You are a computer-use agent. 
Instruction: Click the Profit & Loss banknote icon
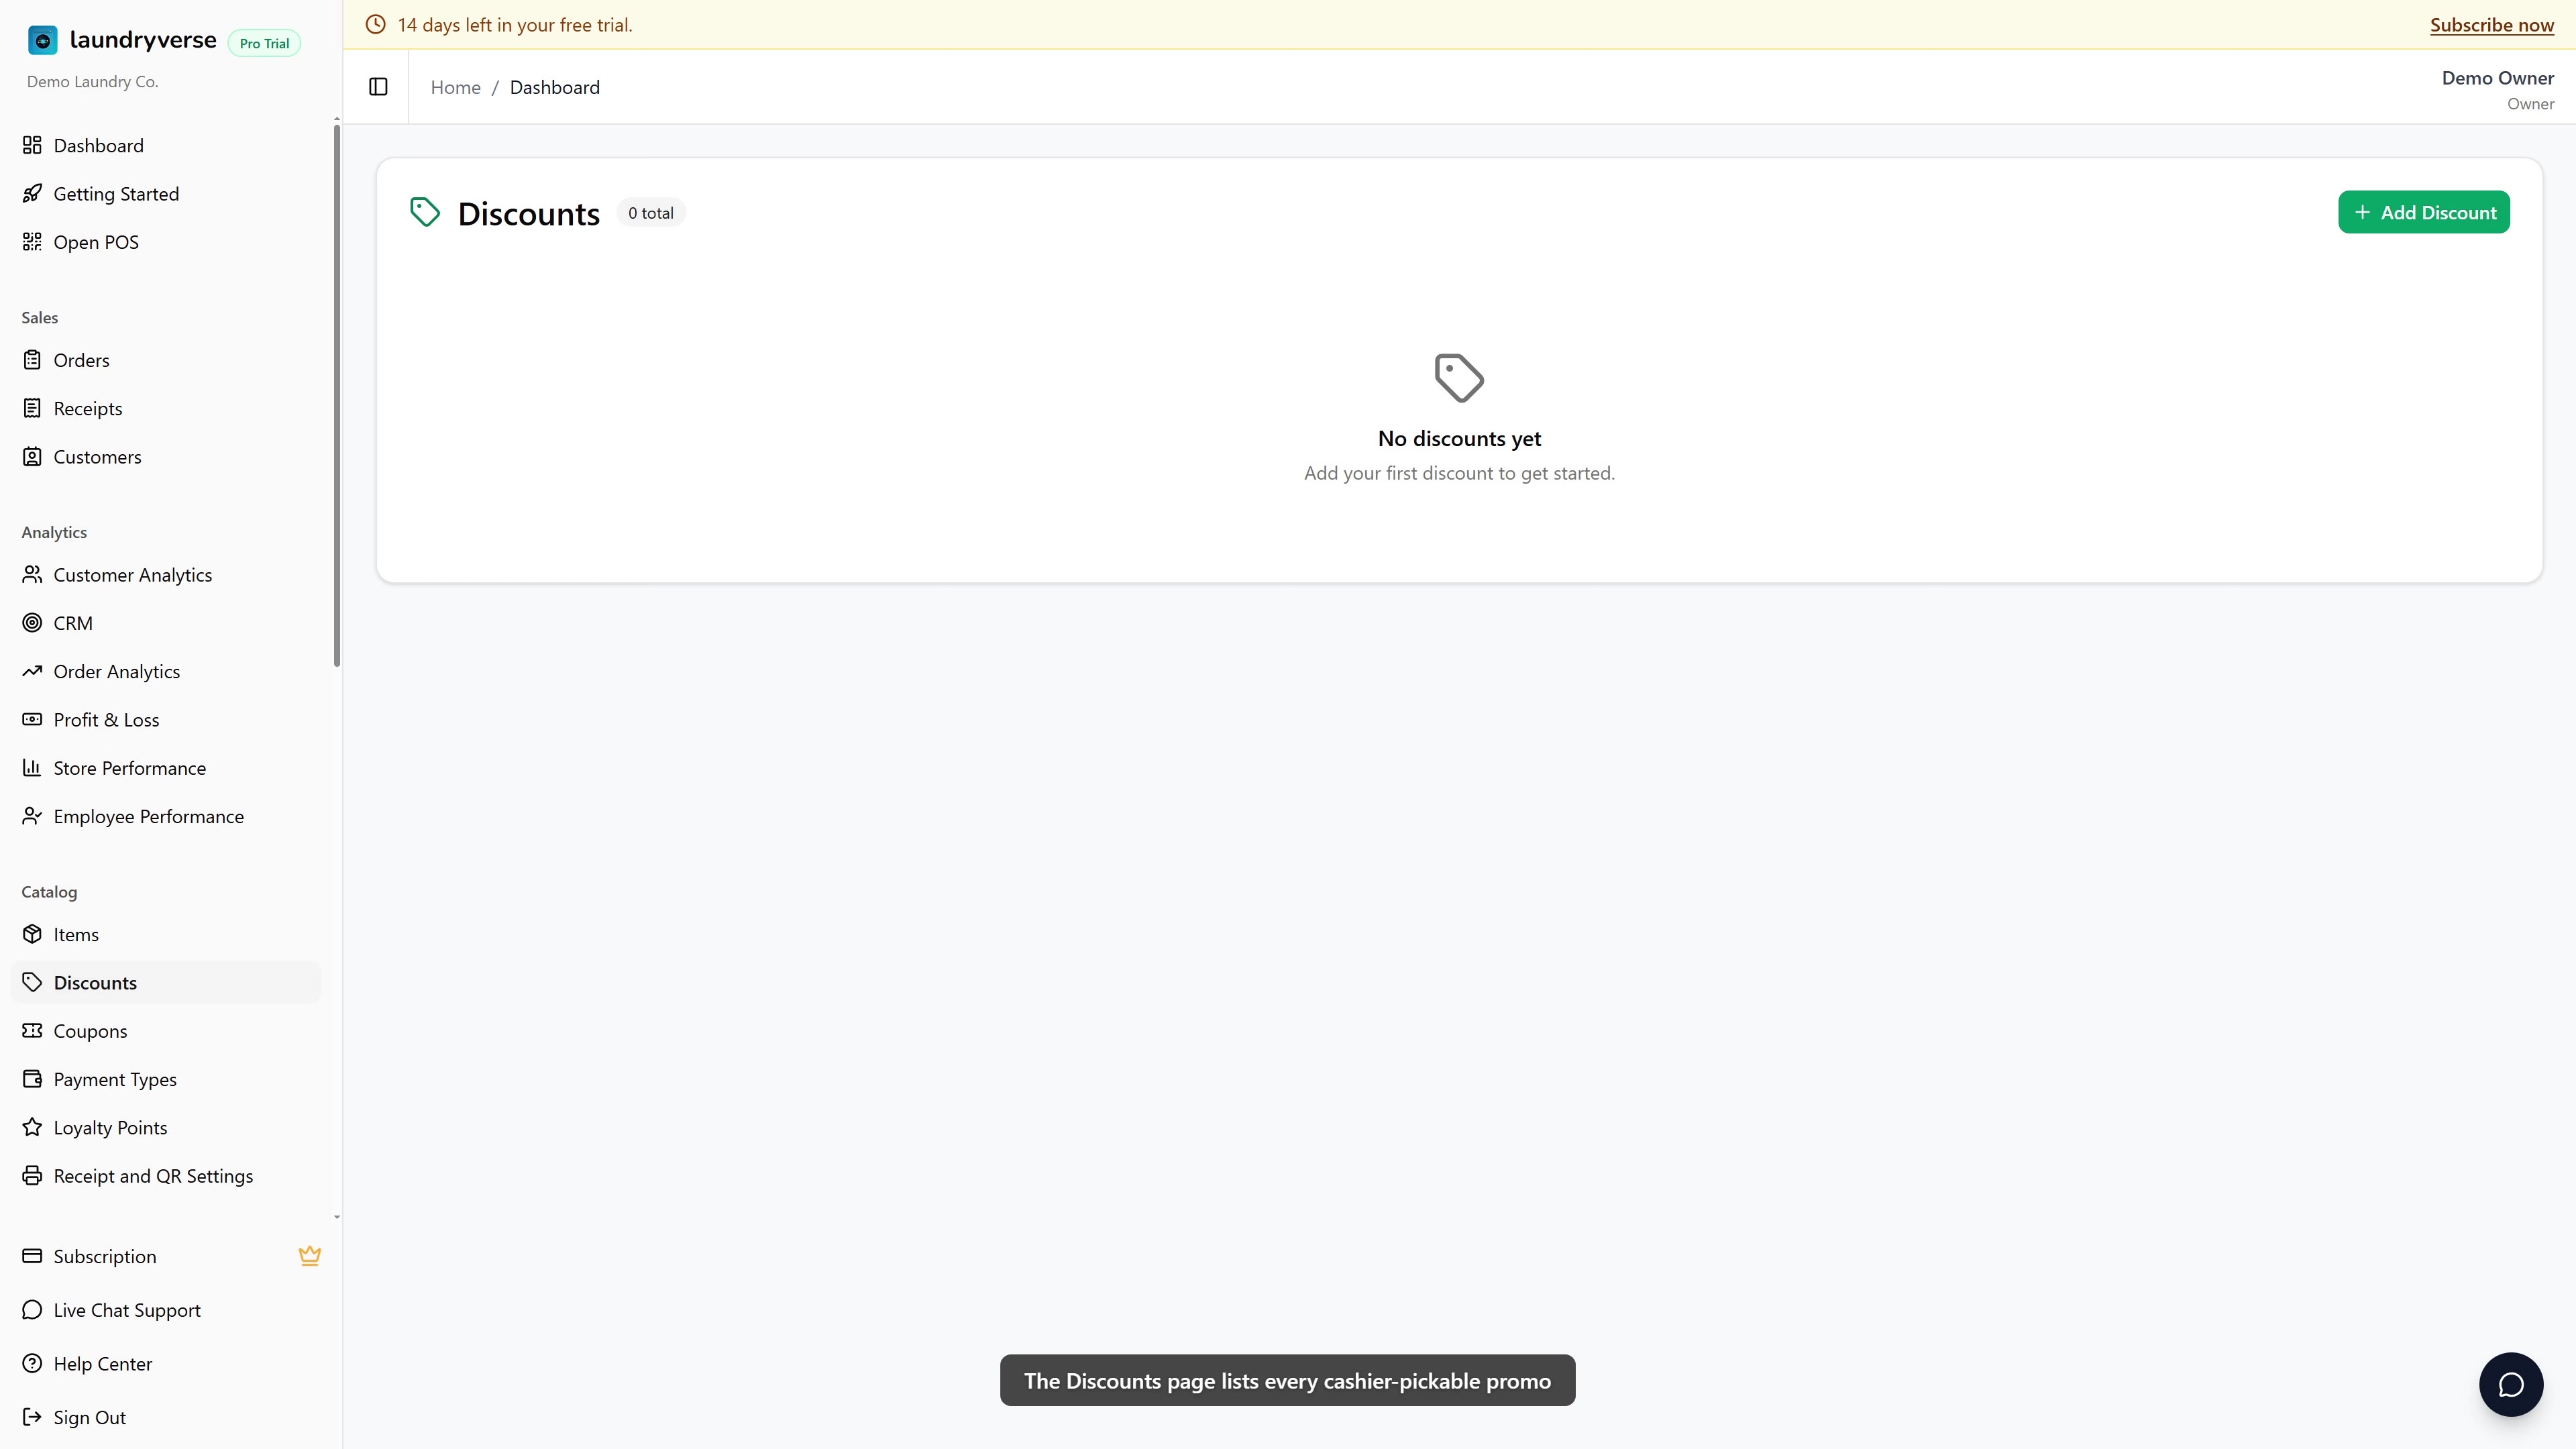(32, 720)
